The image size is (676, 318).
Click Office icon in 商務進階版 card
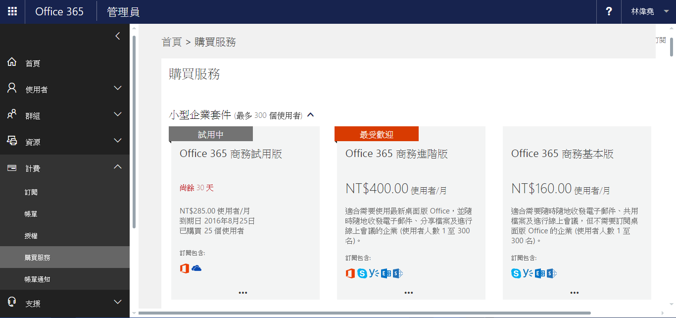(350, 273)
